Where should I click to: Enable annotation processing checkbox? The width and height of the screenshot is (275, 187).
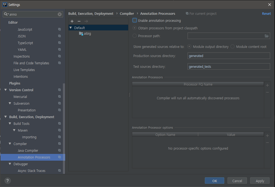coord(134,20)
